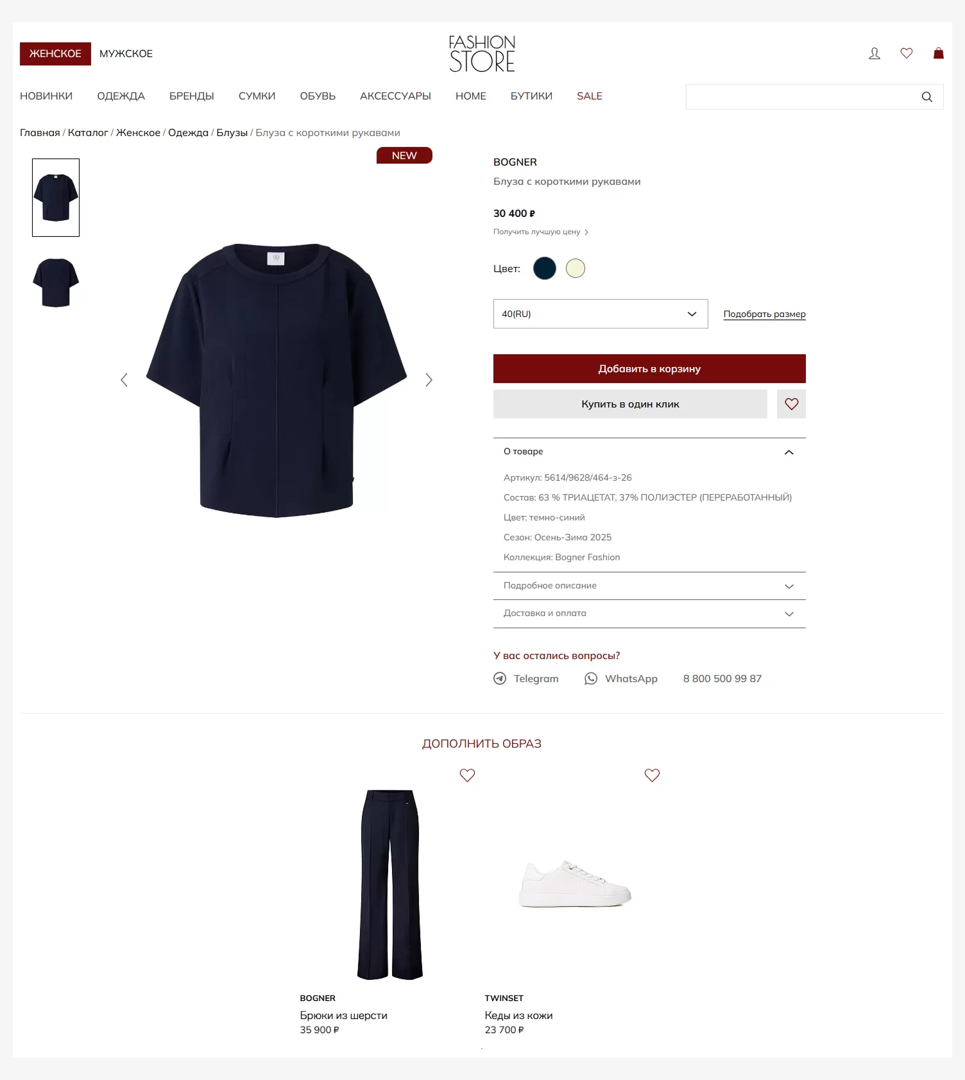Open Подобрать размер link
The image size is (965, 1080).
coord(764,314)
